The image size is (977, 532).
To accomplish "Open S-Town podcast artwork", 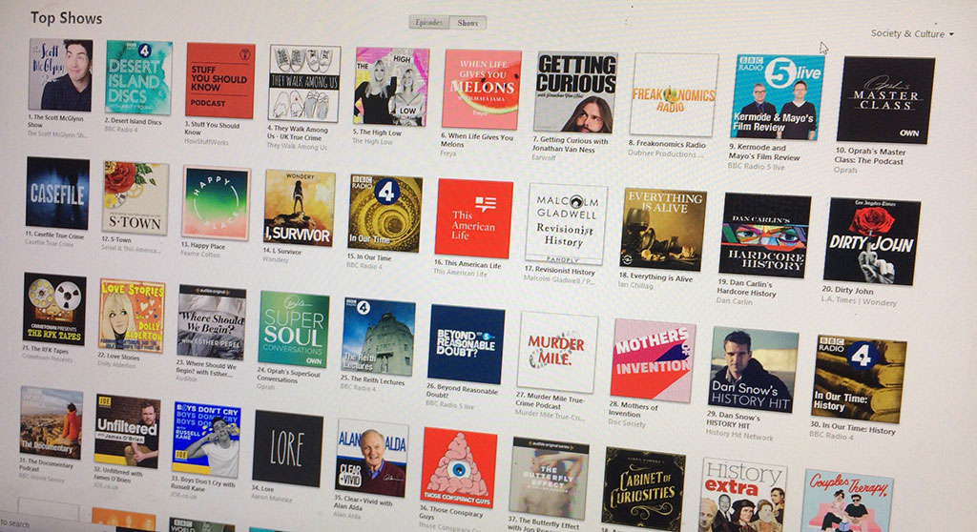I will point(135,198).
